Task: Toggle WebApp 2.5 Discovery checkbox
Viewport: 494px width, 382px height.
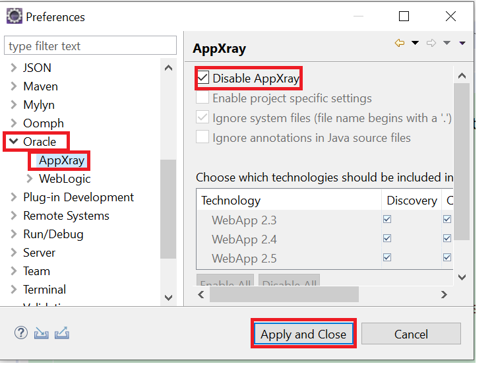Action: 387,257
